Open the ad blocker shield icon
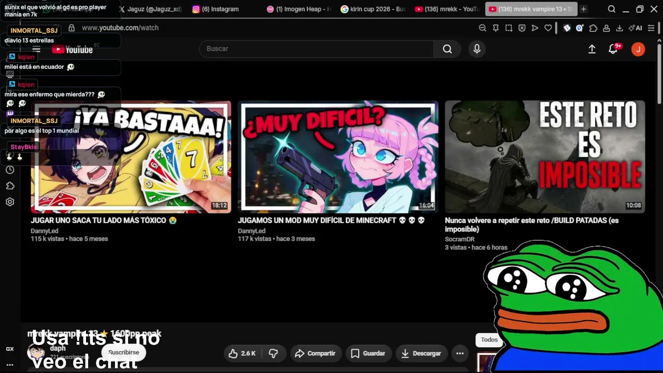 [522, 28]
